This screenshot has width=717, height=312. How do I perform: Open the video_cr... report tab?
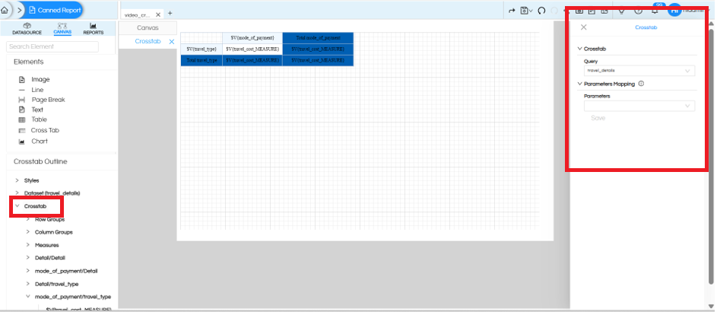click(x=137, y=14)
